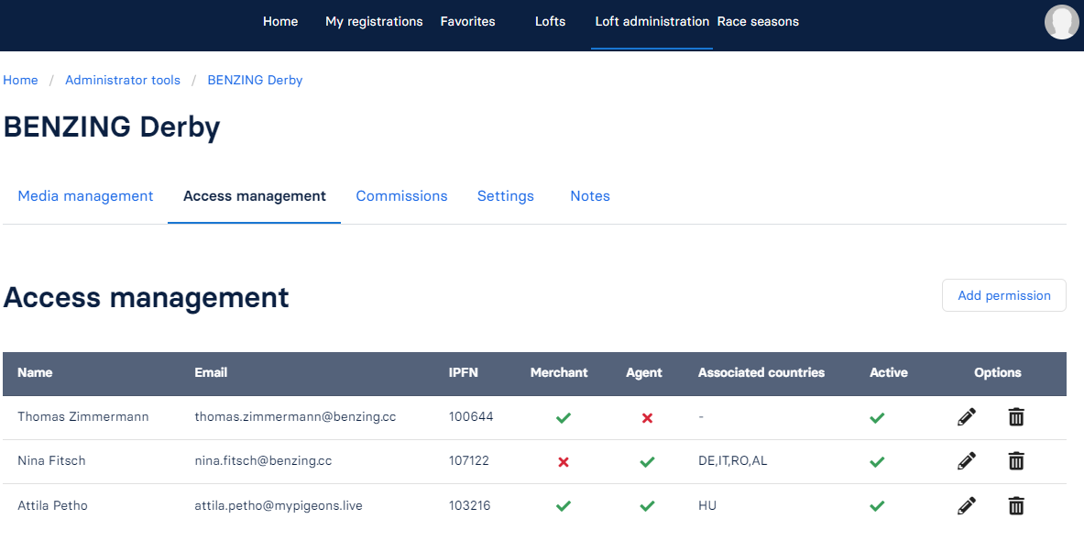
Task: Click the Add permission button
Action: (1003, 295)
